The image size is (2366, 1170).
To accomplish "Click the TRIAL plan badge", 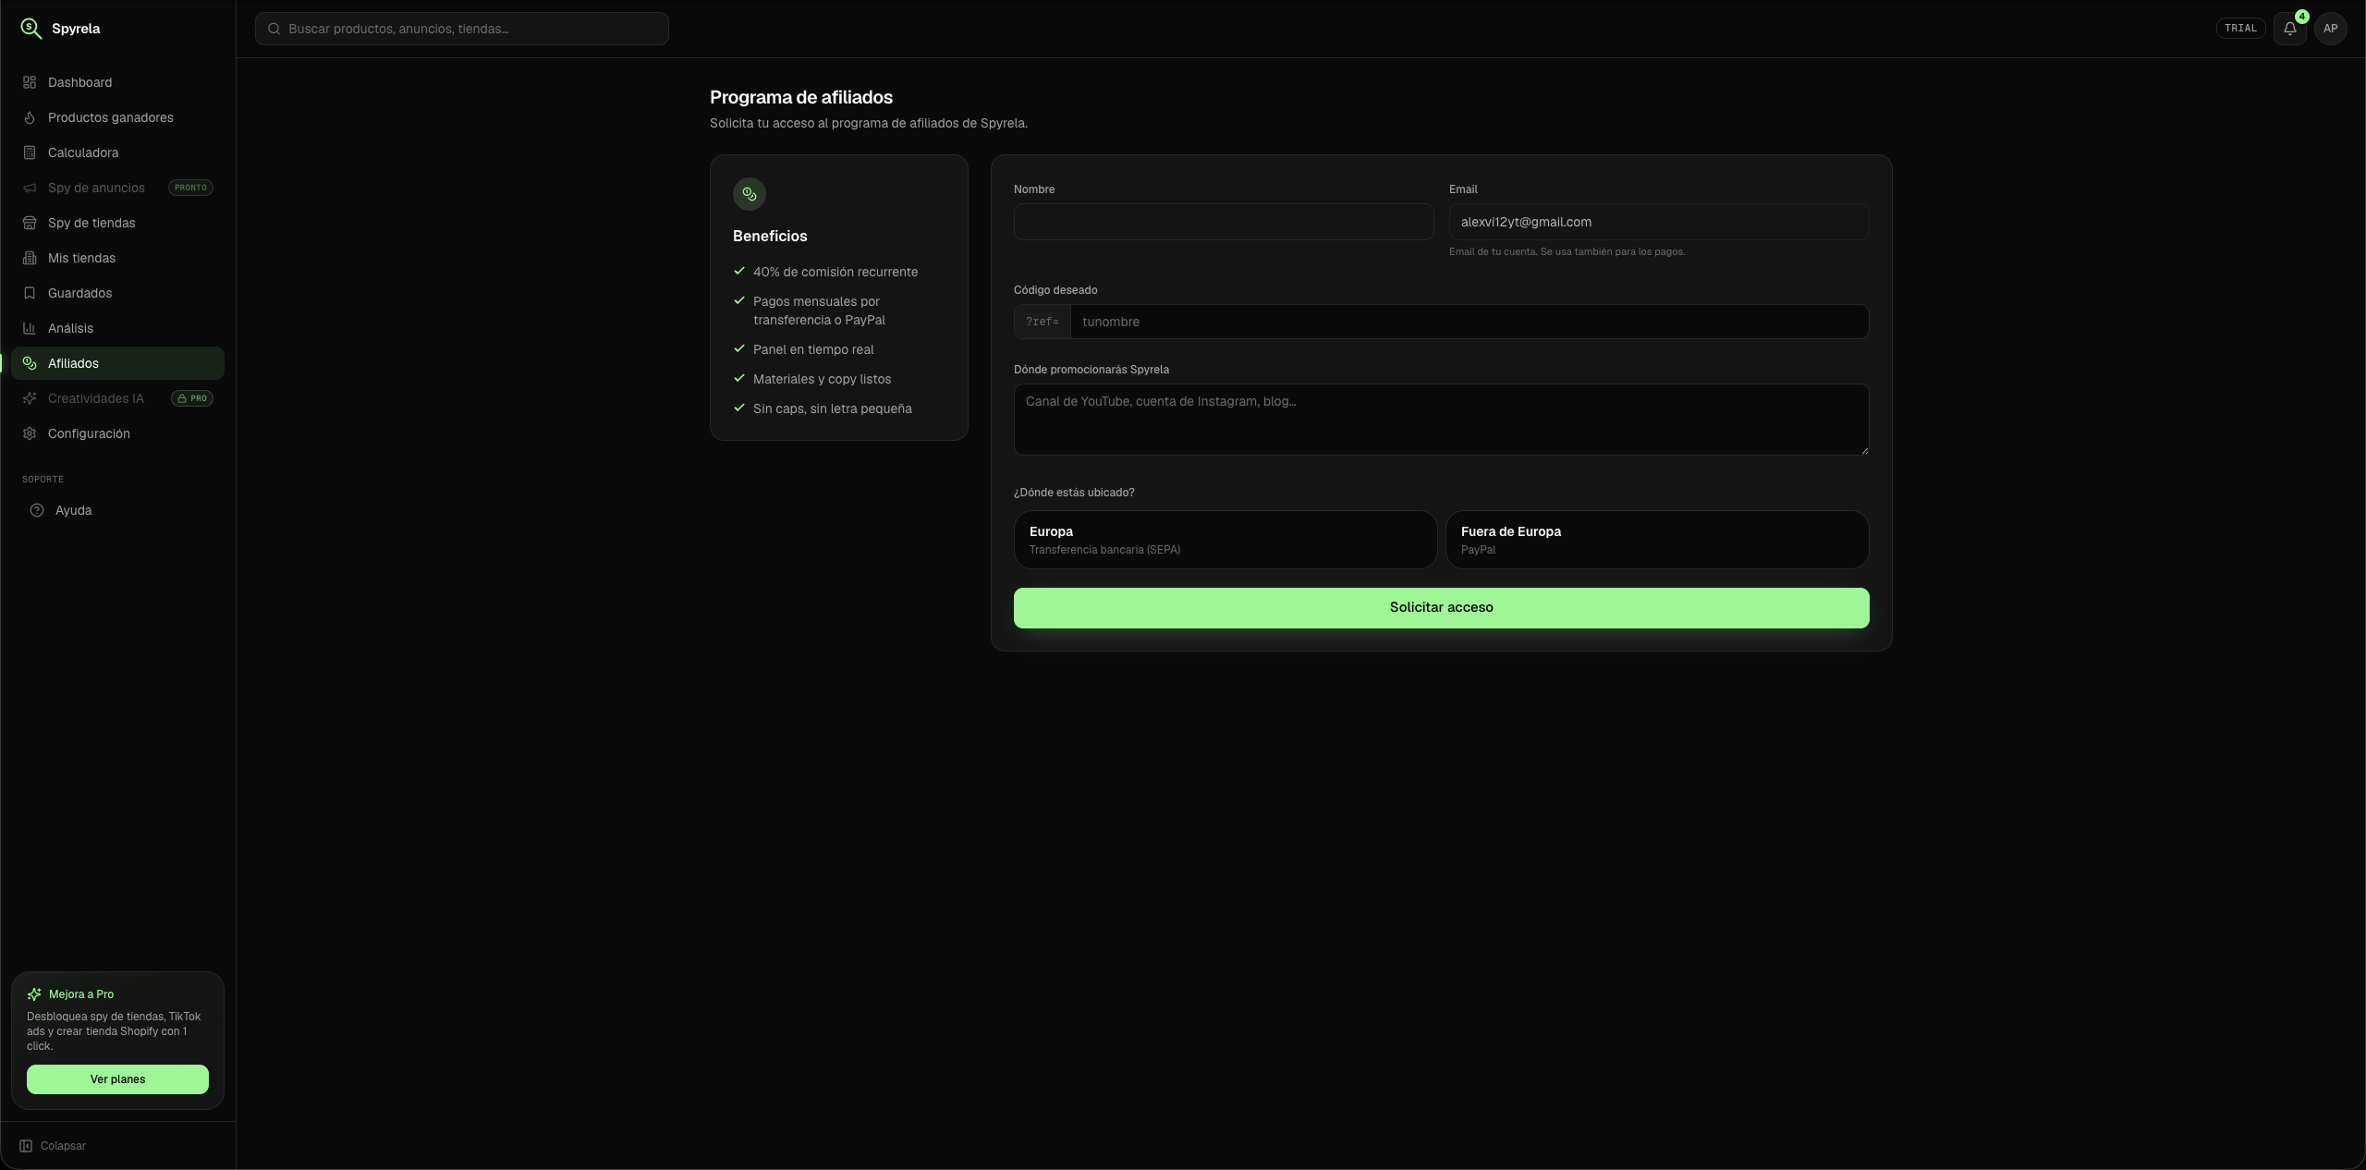I will 2240,29.
